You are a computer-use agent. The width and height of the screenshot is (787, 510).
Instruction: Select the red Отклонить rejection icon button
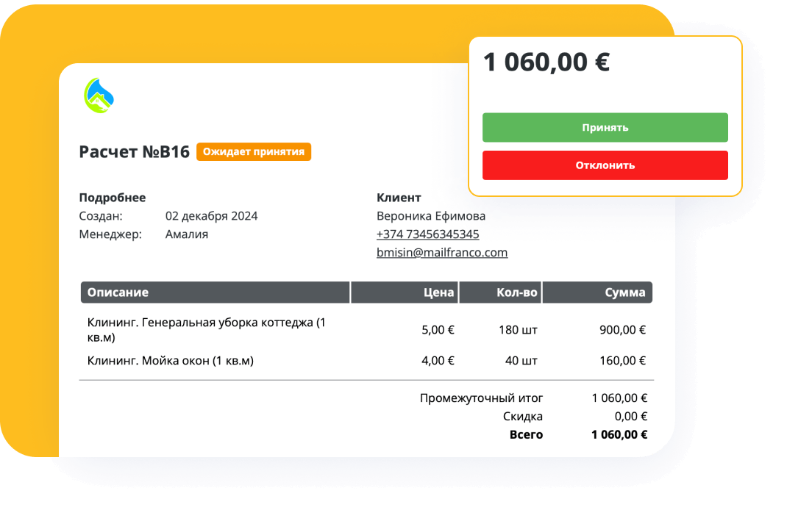click(x=605, y=165)
